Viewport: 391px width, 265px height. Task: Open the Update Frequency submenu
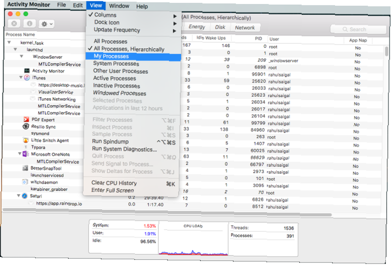(133, 30)
